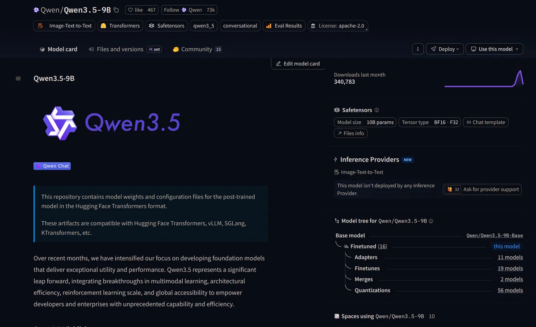
Task: Click the xet badge
Action: pos(154,49)
